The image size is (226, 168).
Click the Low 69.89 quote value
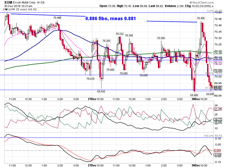[x=140, y=6]
